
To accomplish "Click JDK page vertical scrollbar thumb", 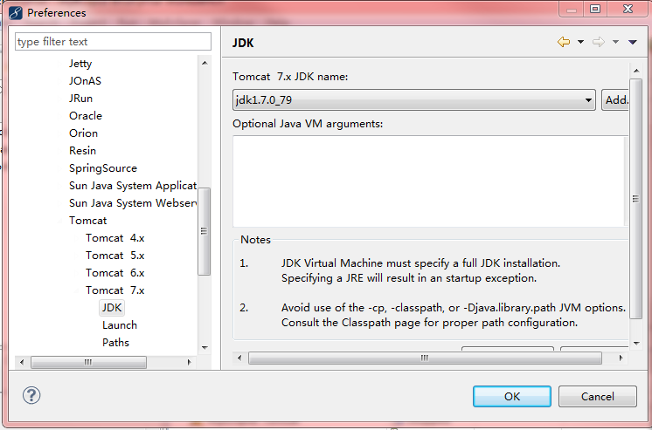I will (636, 198).
